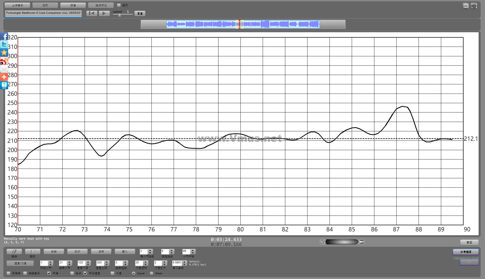This screenshot has height=279, width=485.
Task: Decrease the 结束小节 value of 21 with down arrow
Action: pyautogui.click(x=69, y=264)
